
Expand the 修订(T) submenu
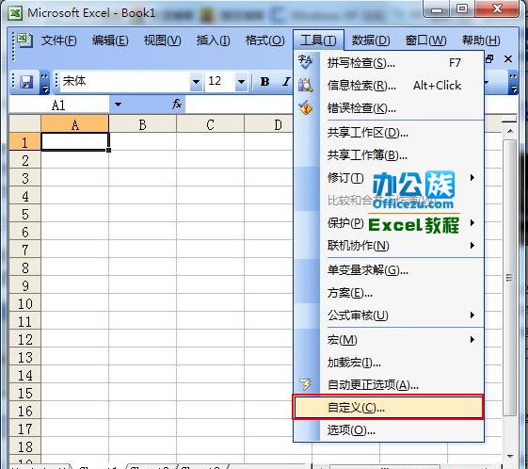tap(472, 178)
